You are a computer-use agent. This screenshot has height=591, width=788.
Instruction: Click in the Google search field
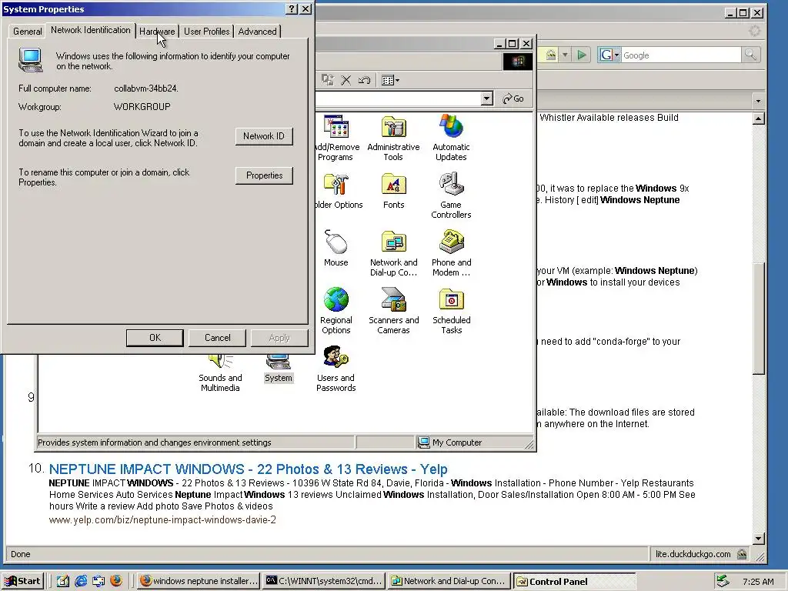coord(681,55)
